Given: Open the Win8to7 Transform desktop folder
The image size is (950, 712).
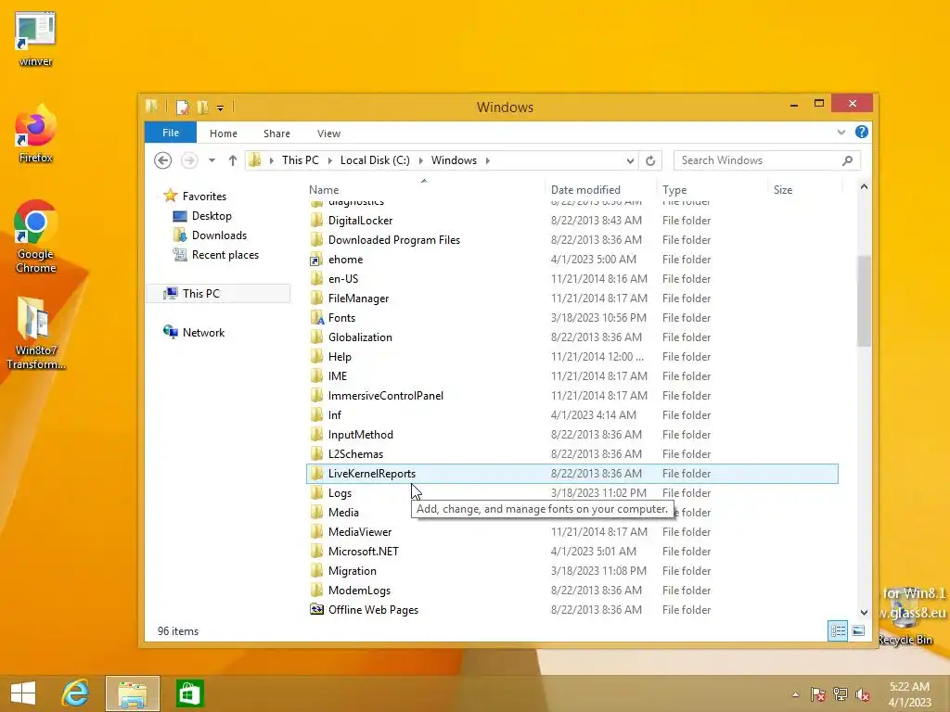Looking at the screenshot, I should [x=35, y=333].
